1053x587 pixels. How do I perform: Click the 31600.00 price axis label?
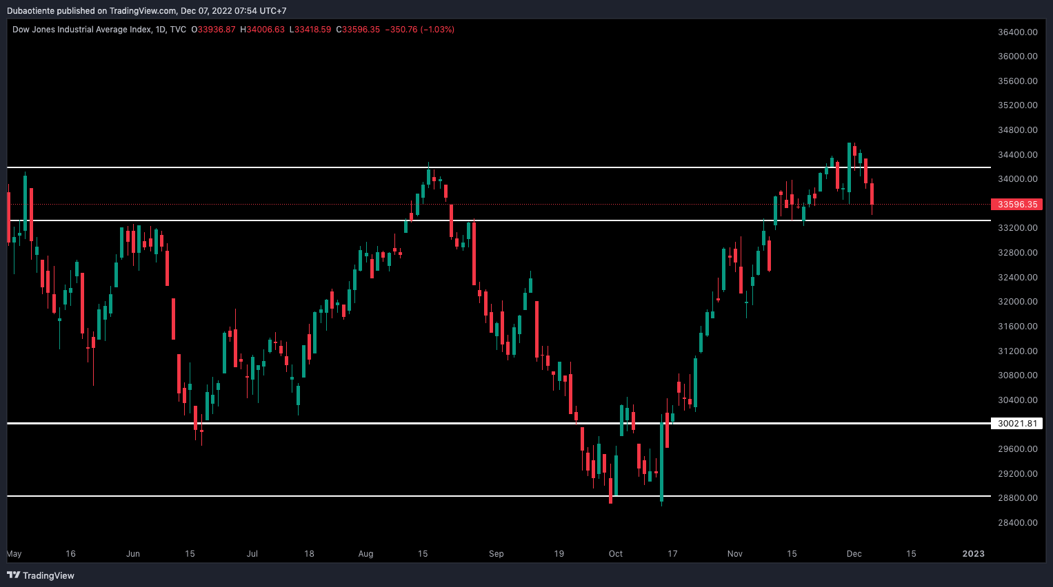[1017, 327]
